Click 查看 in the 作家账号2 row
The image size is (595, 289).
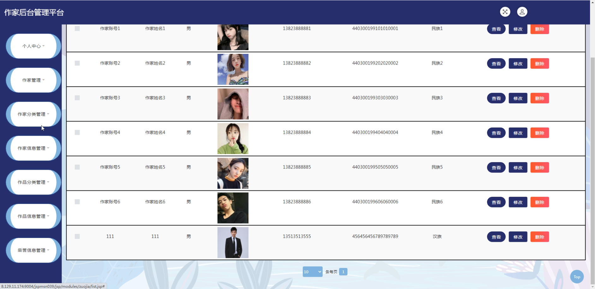pos(496,64)
